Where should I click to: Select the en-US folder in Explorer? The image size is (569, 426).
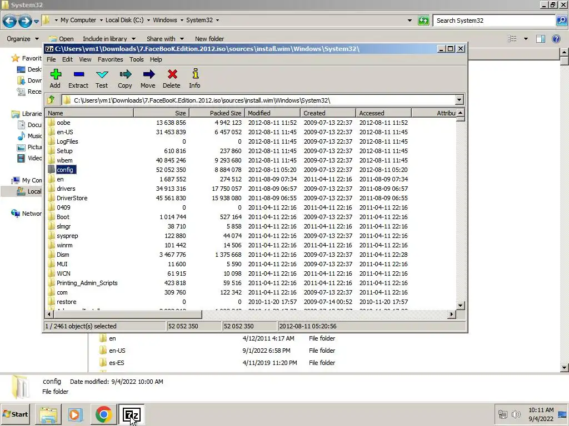(x=117, y=351)
